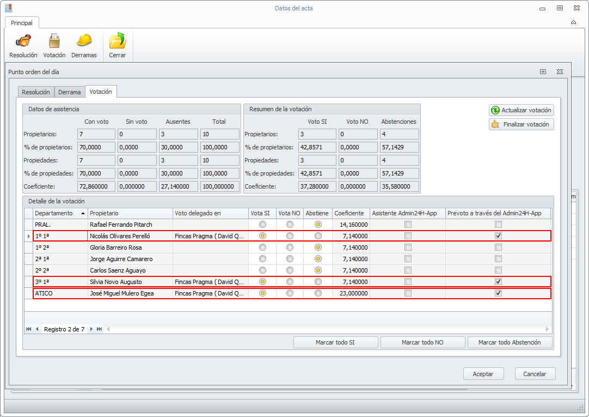Jump to the last record in navigator
This screenshot has width=589, height=417.
(99, 329)
